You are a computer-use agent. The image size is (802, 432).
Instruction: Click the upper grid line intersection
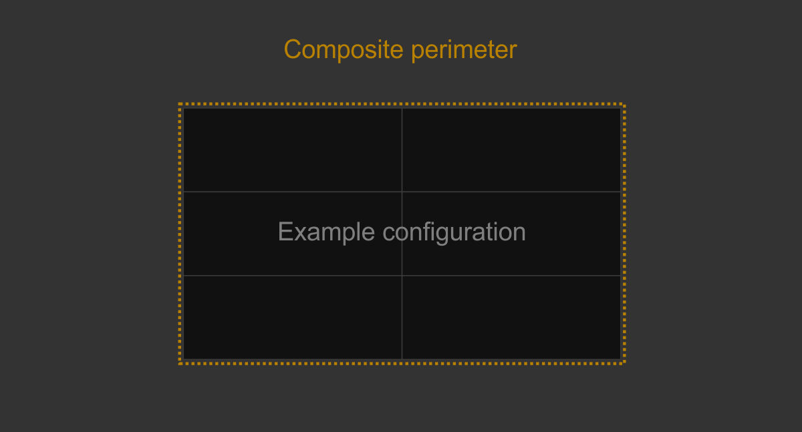pos(402,192)
